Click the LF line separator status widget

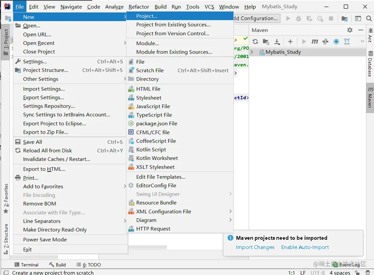click(x=303, y=273)
